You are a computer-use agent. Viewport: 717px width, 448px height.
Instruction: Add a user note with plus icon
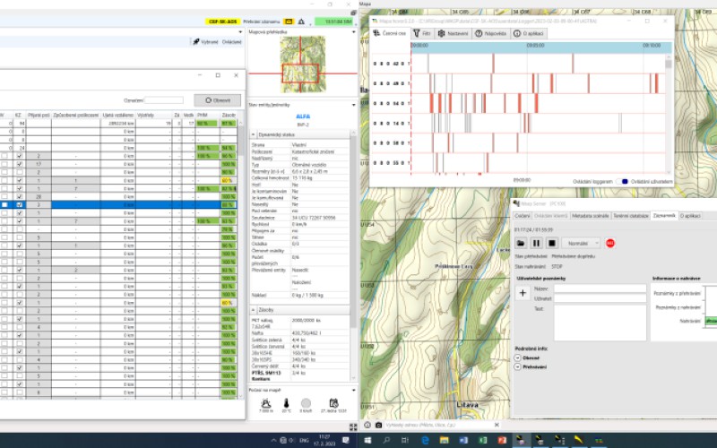point(523,293)
